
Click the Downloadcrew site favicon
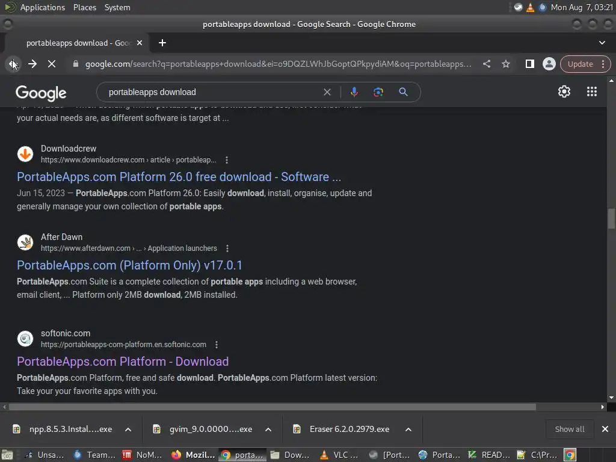(25, 154)
